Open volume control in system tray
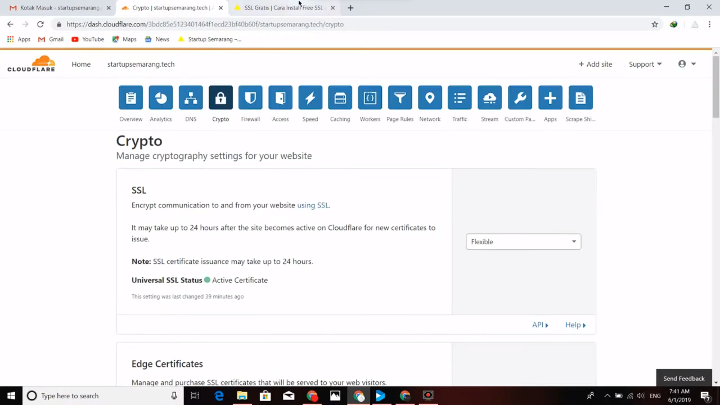Screen dimensions: 720x405 point(641,396)
